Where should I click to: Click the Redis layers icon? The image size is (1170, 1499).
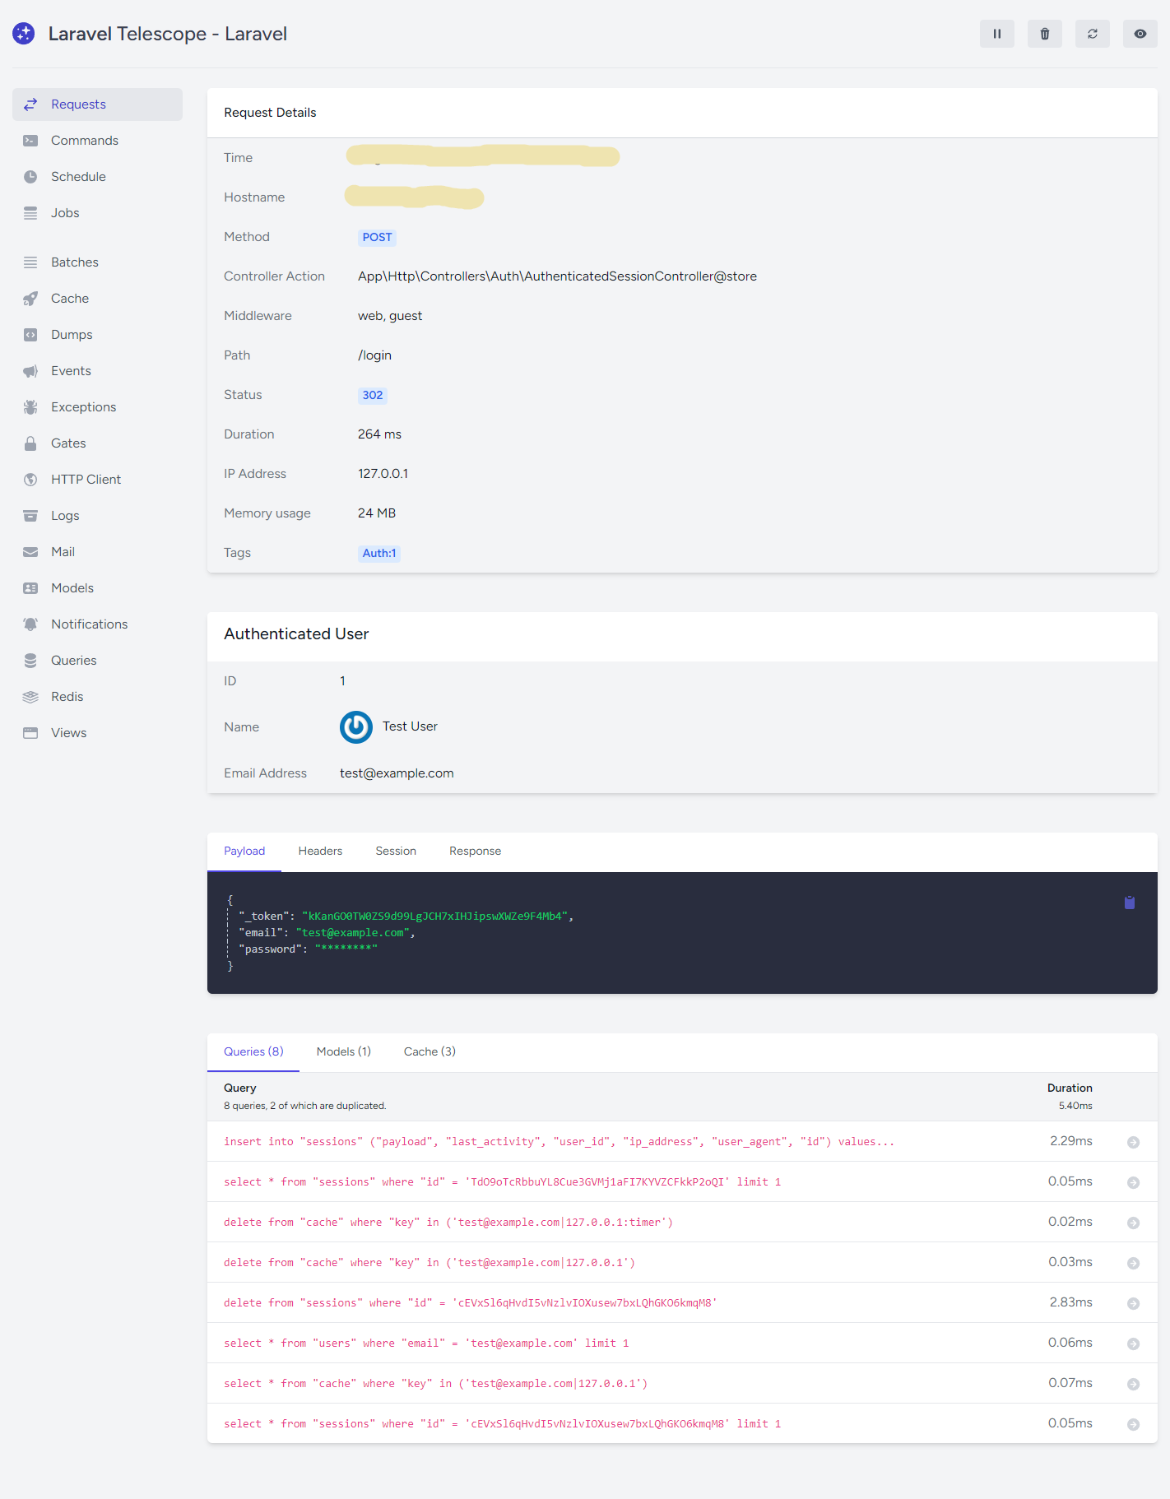pyautogui.click(x=30, y=697)
